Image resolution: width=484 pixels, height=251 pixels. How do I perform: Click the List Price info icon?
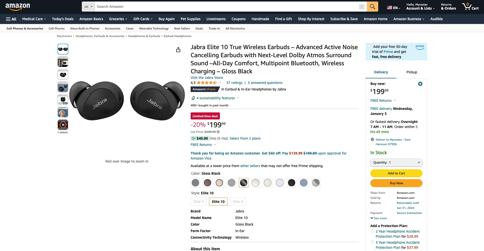pyautogui.click(x=218, y=132)
